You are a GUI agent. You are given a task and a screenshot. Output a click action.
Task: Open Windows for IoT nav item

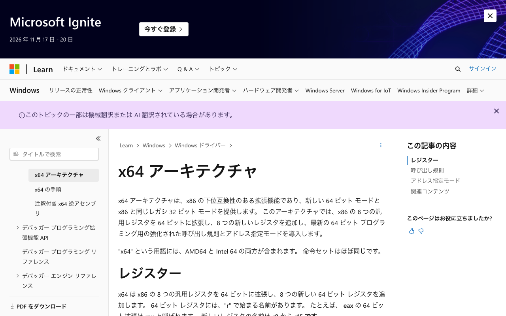(371, 90)
